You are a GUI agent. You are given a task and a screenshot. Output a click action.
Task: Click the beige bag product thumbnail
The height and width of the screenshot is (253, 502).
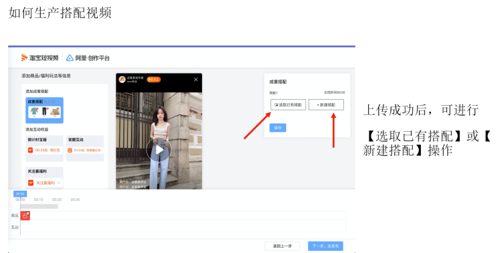point(55,112)
